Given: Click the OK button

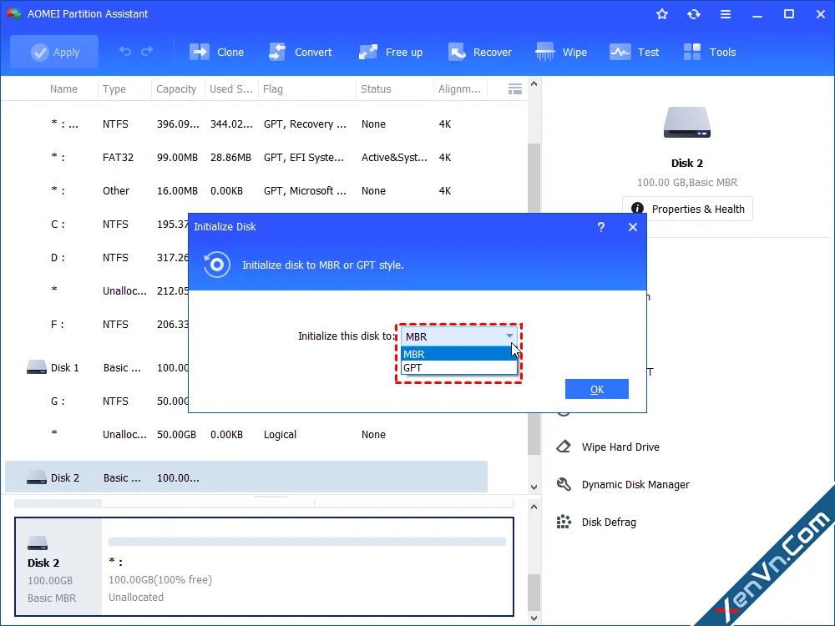Looking at the screenshot, I should 596,389.
